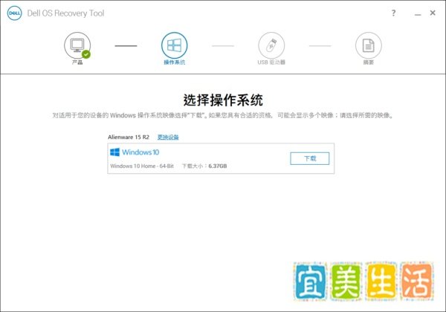Screen dimensions: 446x312
Task: Click the 更换设备 link
Action: point(168,137)
